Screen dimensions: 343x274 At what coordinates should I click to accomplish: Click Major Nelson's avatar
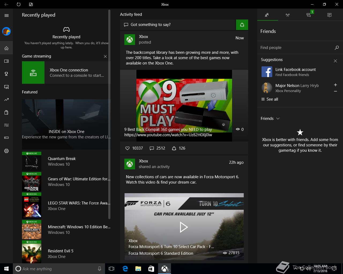coord(266,88)
